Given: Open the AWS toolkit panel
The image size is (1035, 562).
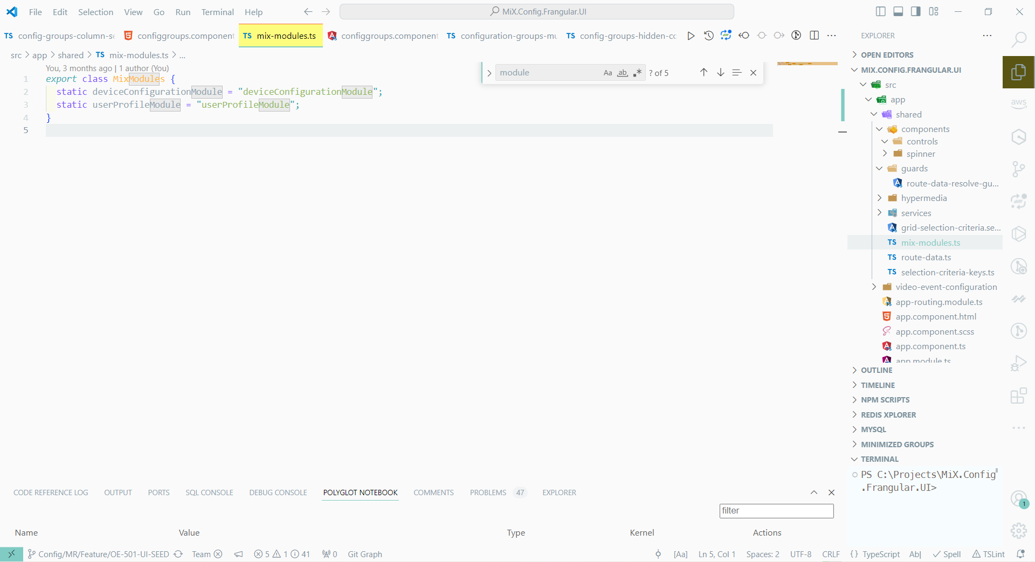Looking at the screenshot, I should [x=1018, y=103].
